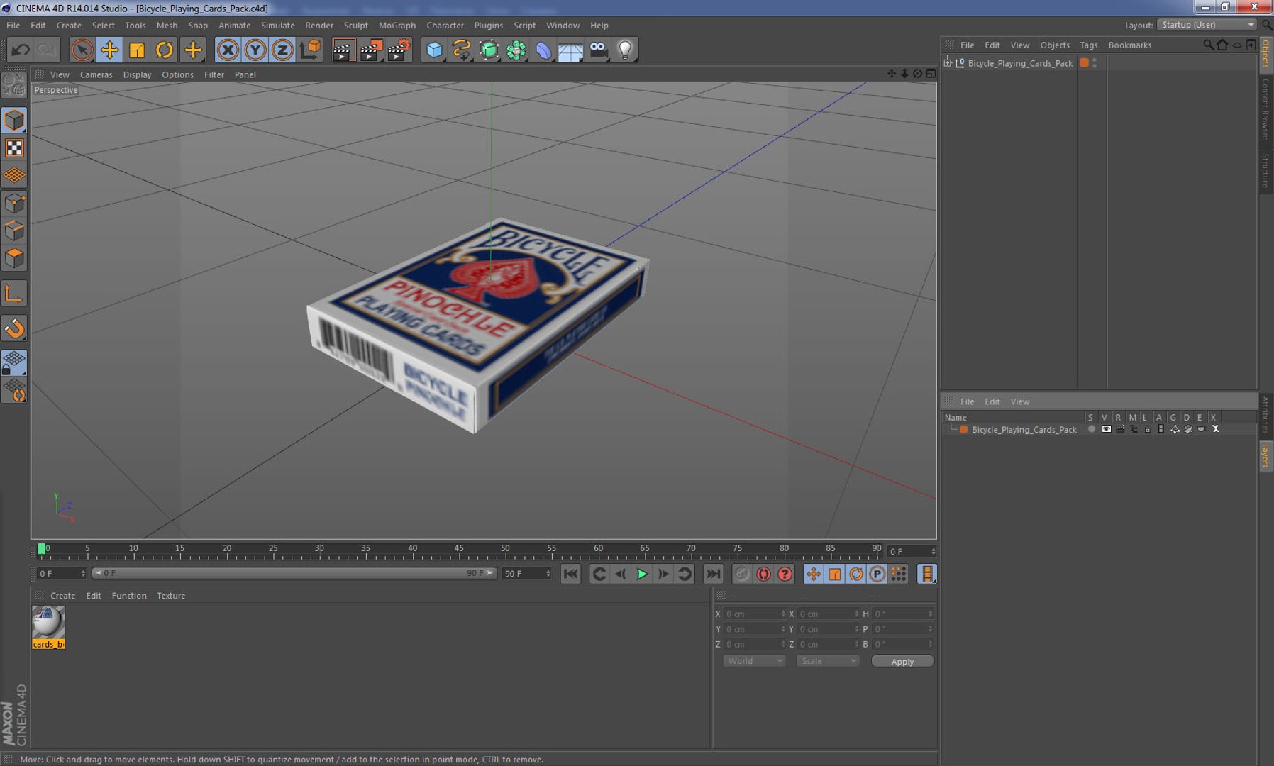
Task: Jump to the end of animation
Action: 714,574
